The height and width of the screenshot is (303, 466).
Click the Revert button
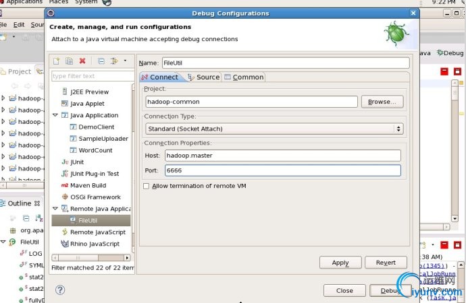tap(386, 263)
